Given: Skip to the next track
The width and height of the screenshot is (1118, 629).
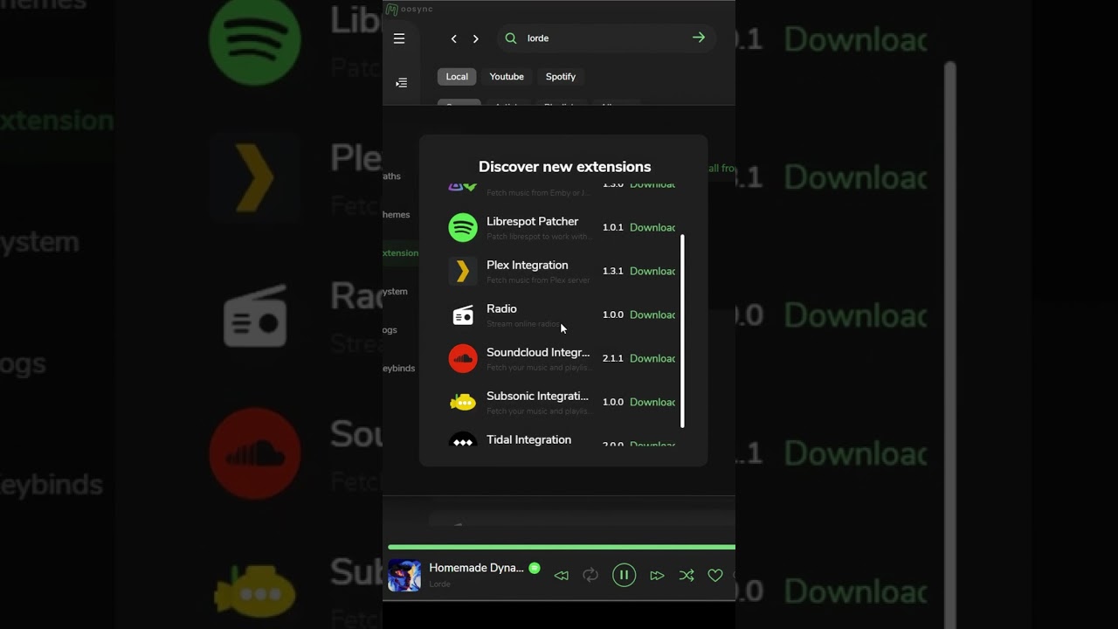Looking at the screenshot, I should click(x=657, y=576).
